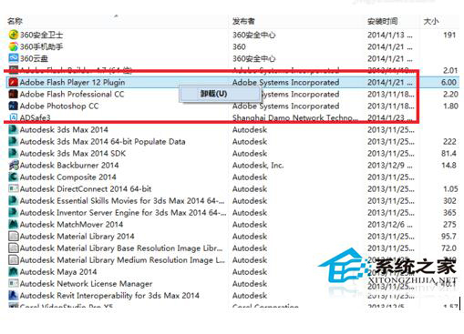
Task: Click the ADSafe3 program icon
Action: [x=14, y=117]
